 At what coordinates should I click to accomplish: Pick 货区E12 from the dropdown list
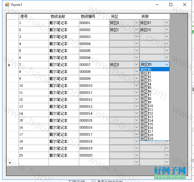[x=154, y=113]
